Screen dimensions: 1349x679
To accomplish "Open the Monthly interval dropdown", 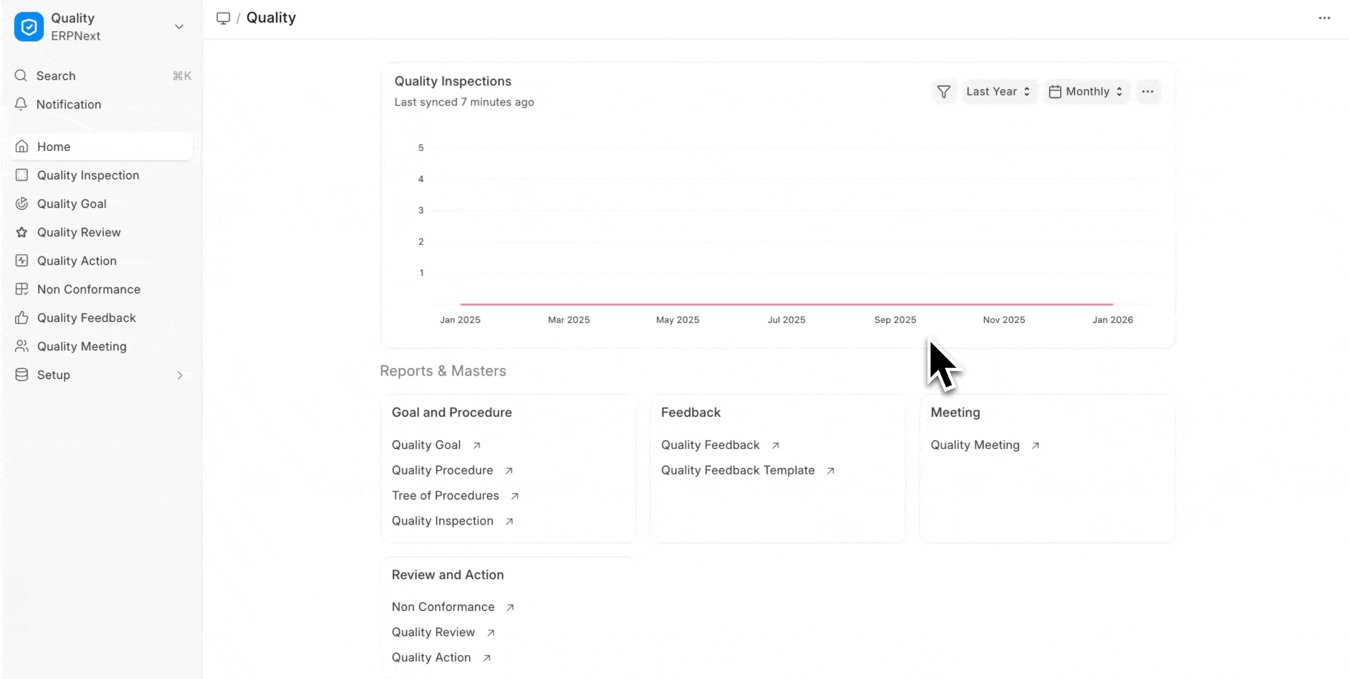I will tap(1086, 92).
